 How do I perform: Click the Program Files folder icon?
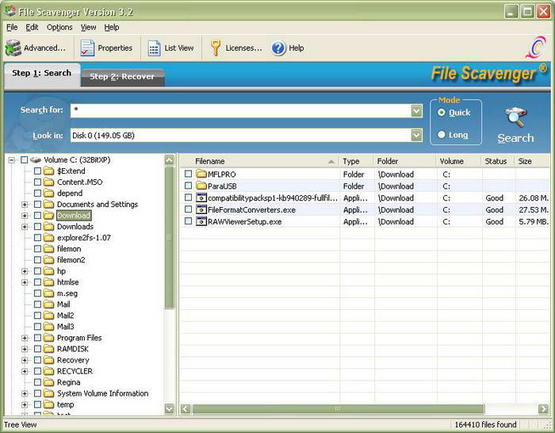pos(48,338)
